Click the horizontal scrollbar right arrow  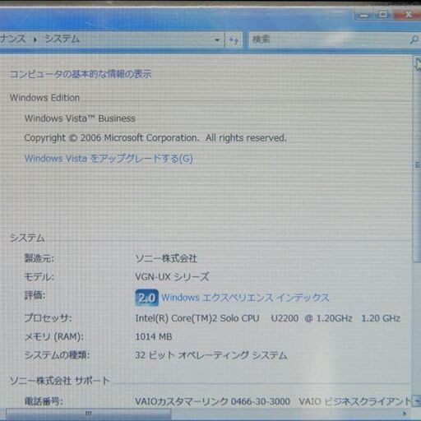click(x=405, y=414)
